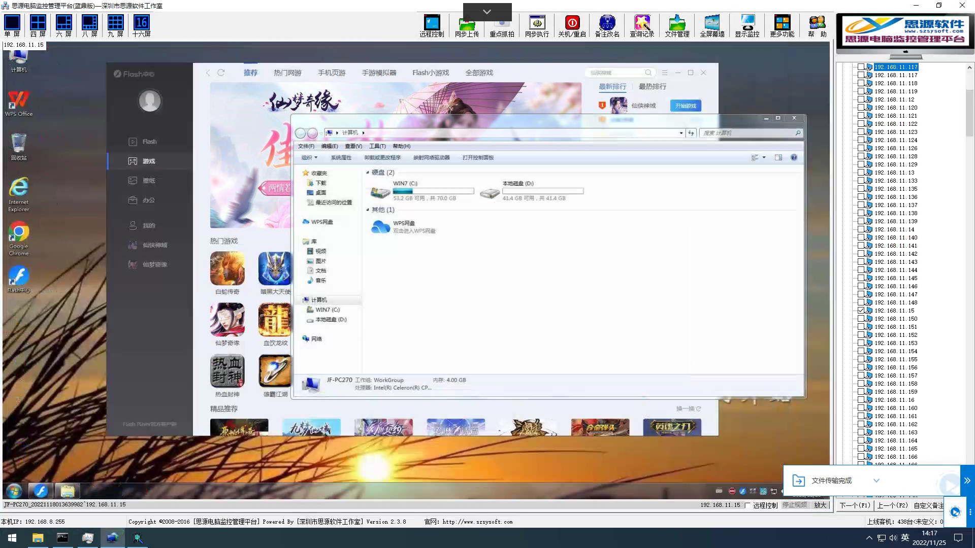Open Query Records (查询记录) tool
The height and width of the screenshot is (548, 975).
642,26
